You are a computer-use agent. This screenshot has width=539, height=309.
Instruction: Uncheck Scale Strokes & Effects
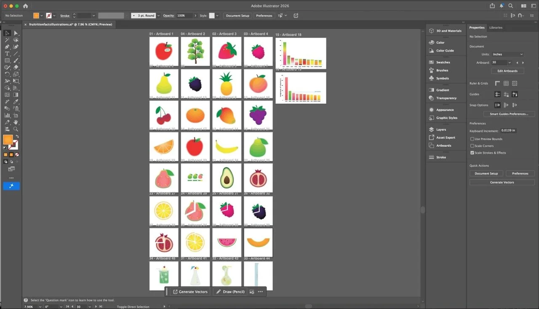click(x=472, y=153)
